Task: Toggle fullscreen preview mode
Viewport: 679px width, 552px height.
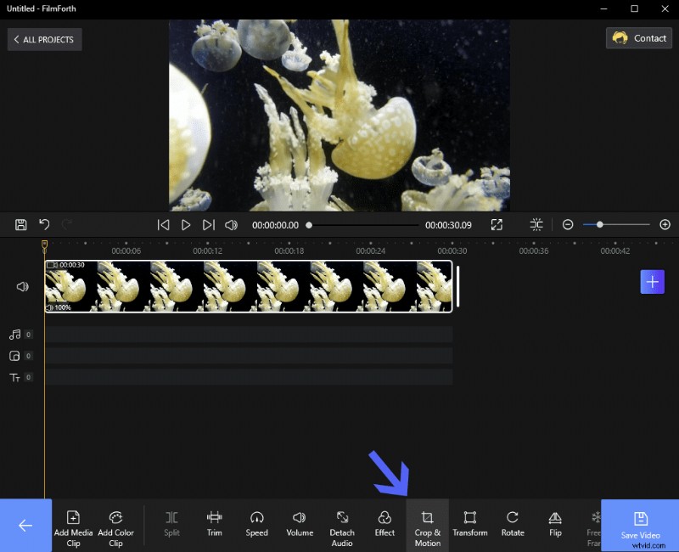Action: click(497, 224)
